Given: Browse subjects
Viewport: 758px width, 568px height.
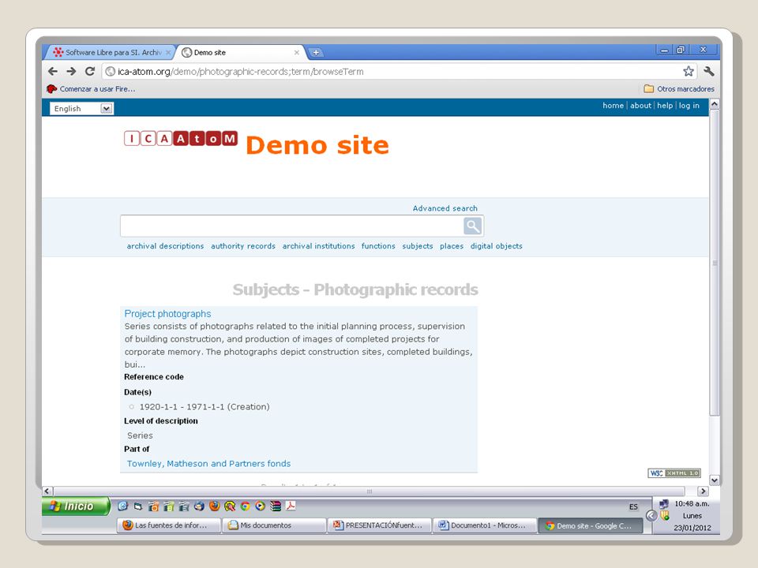Looking at the screenshot, I should coord(418,246).
